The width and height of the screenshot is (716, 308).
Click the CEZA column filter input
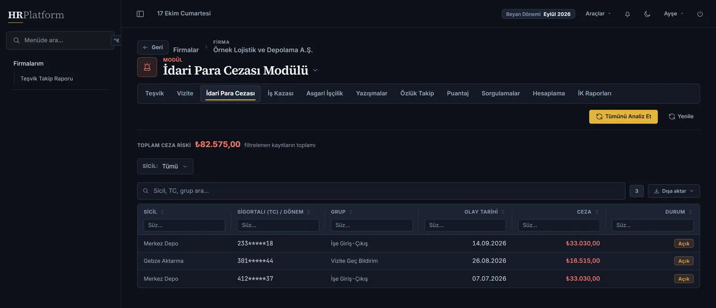point(559,225)
